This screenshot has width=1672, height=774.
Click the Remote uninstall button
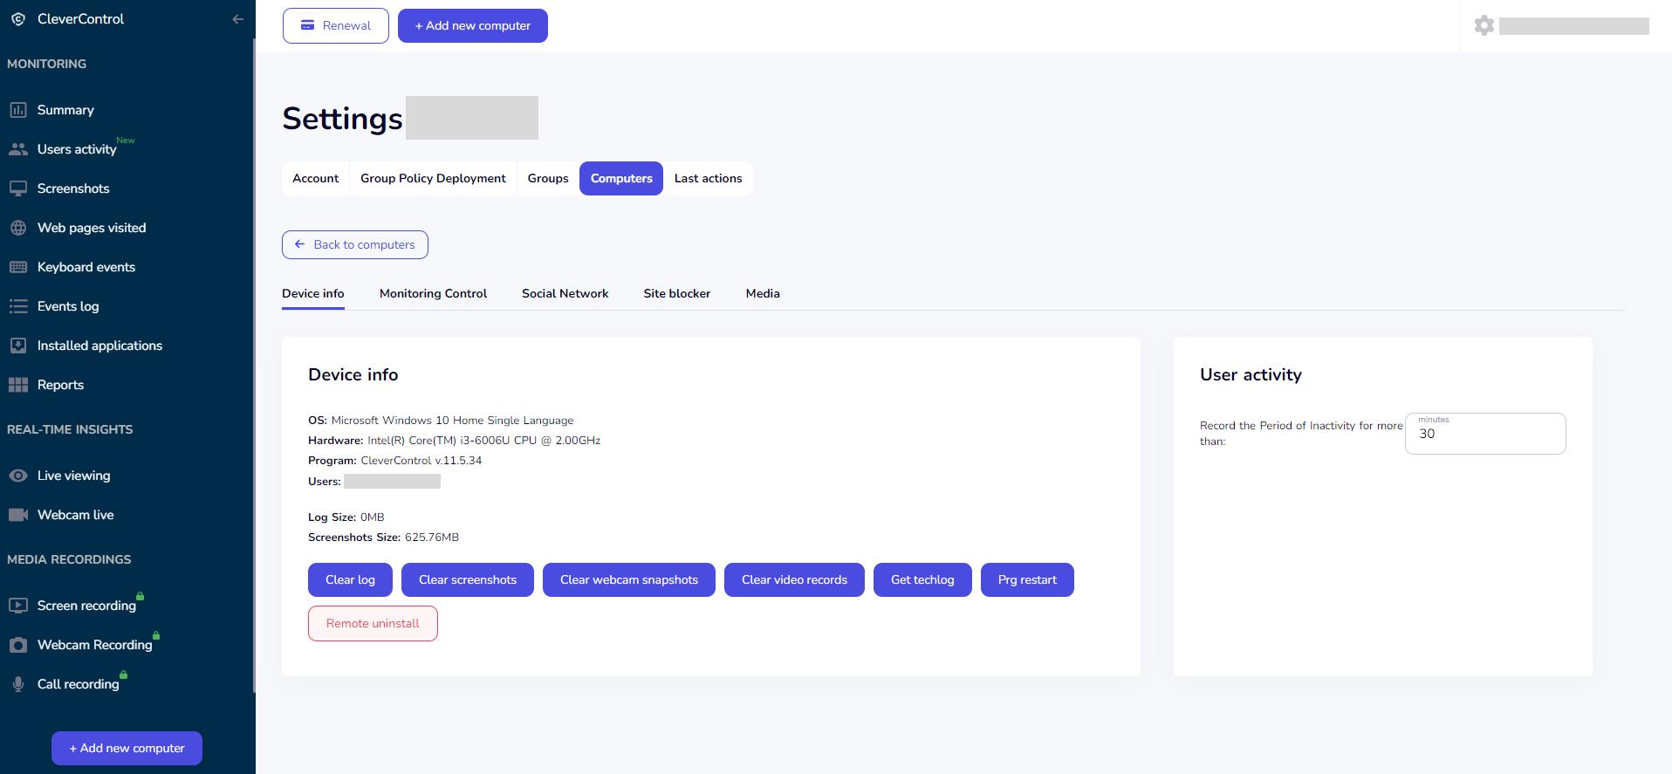click(373, 623)
